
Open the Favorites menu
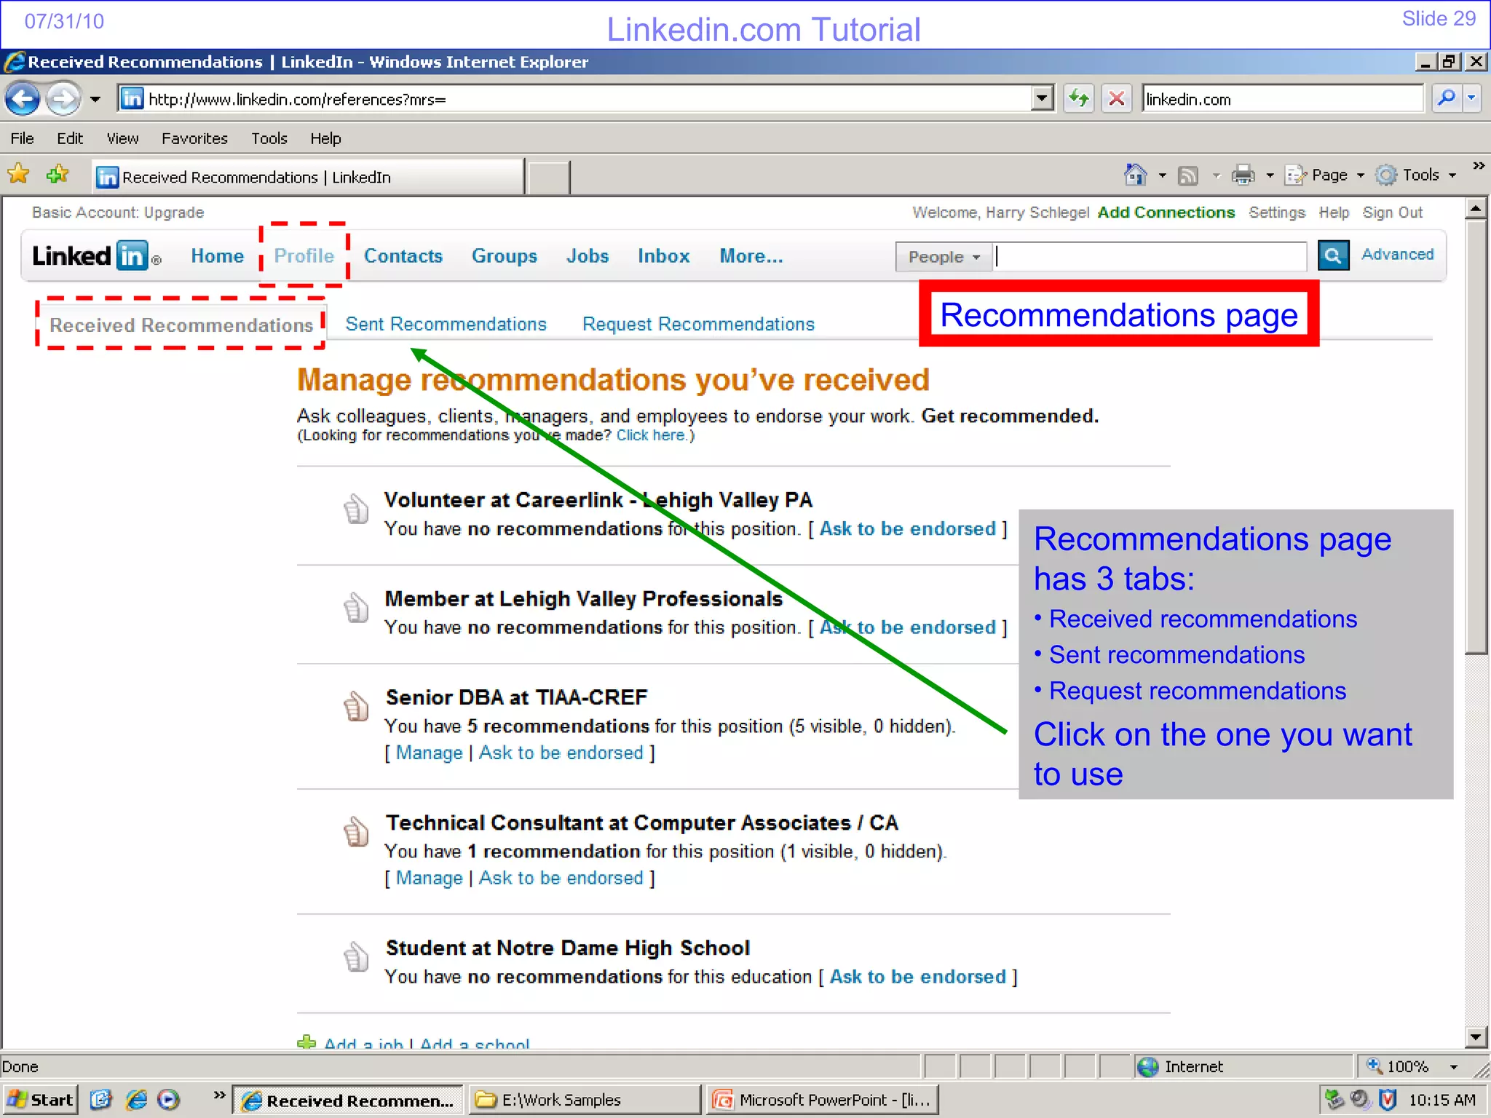tap(194, 138)
